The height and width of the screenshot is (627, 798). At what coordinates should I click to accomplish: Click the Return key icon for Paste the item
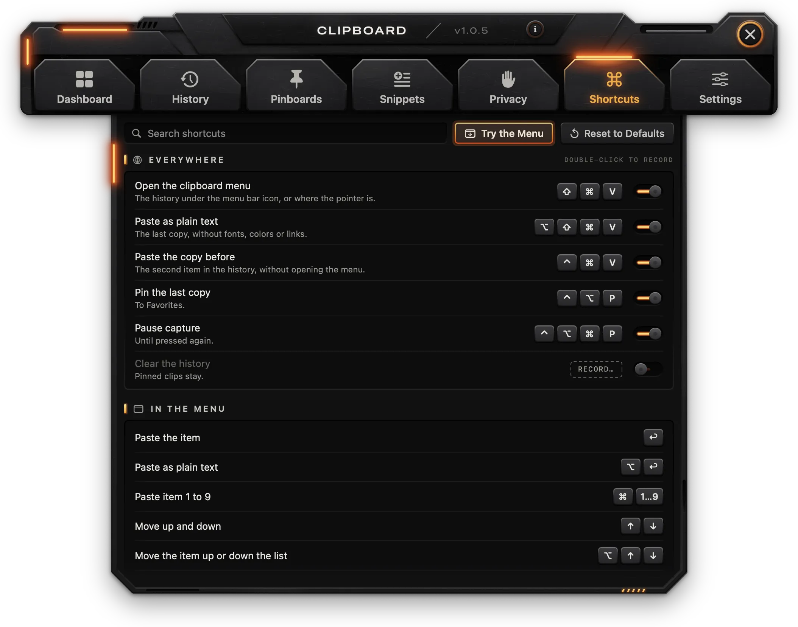pyautogui.click(x=653, y=437)
